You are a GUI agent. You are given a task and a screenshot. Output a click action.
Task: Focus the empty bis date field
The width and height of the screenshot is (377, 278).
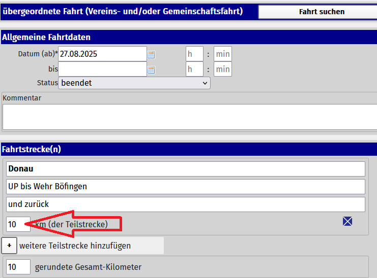pos(102,69)
